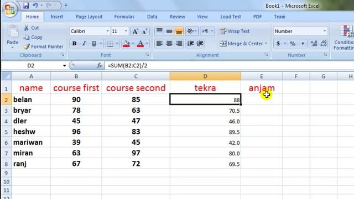Align text left
The height and width of the screenshot is (199, 354).
point(159,44)
